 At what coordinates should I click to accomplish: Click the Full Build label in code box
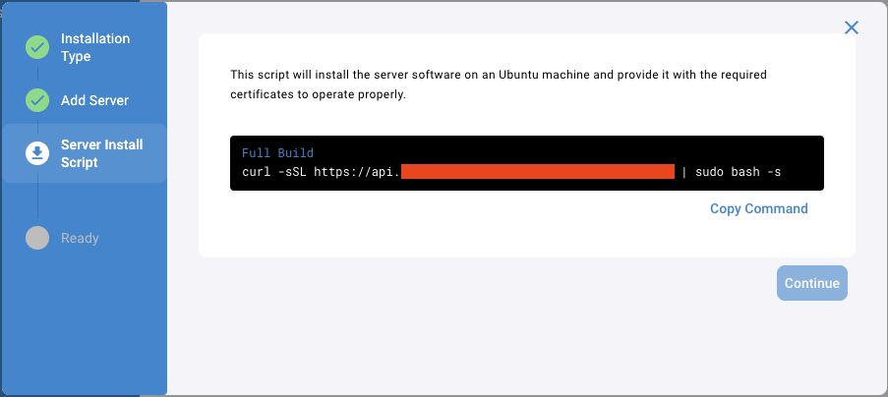click(277, 153)
